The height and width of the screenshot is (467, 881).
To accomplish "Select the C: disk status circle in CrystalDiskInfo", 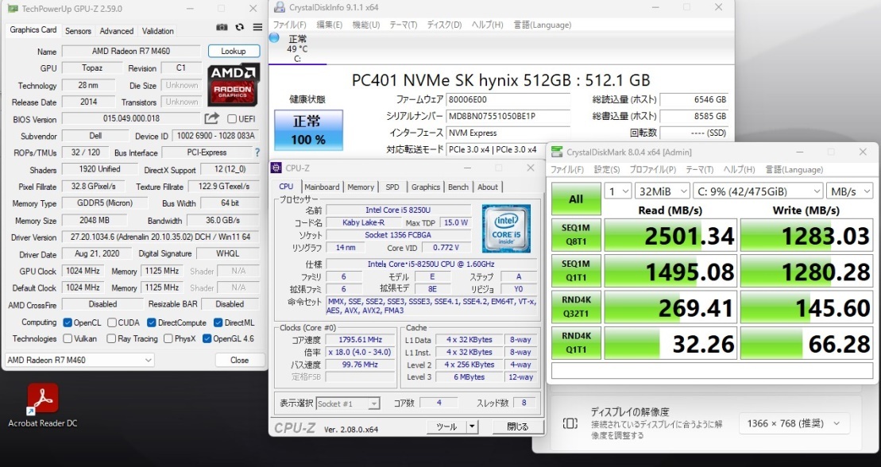I will 274,38.
